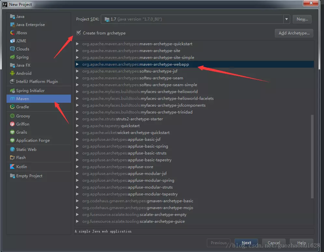This screenshot has width=324, height=252.
Task: Click the Java FX icon
Action: [x=12, y=65]
